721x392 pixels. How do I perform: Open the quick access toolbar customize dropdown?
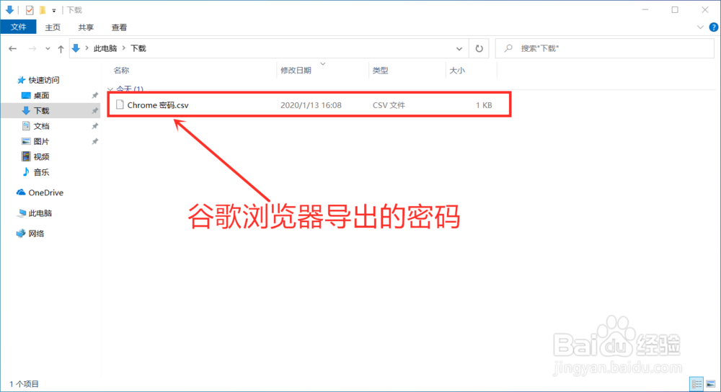pyautogui.click(x=54, y=10)
